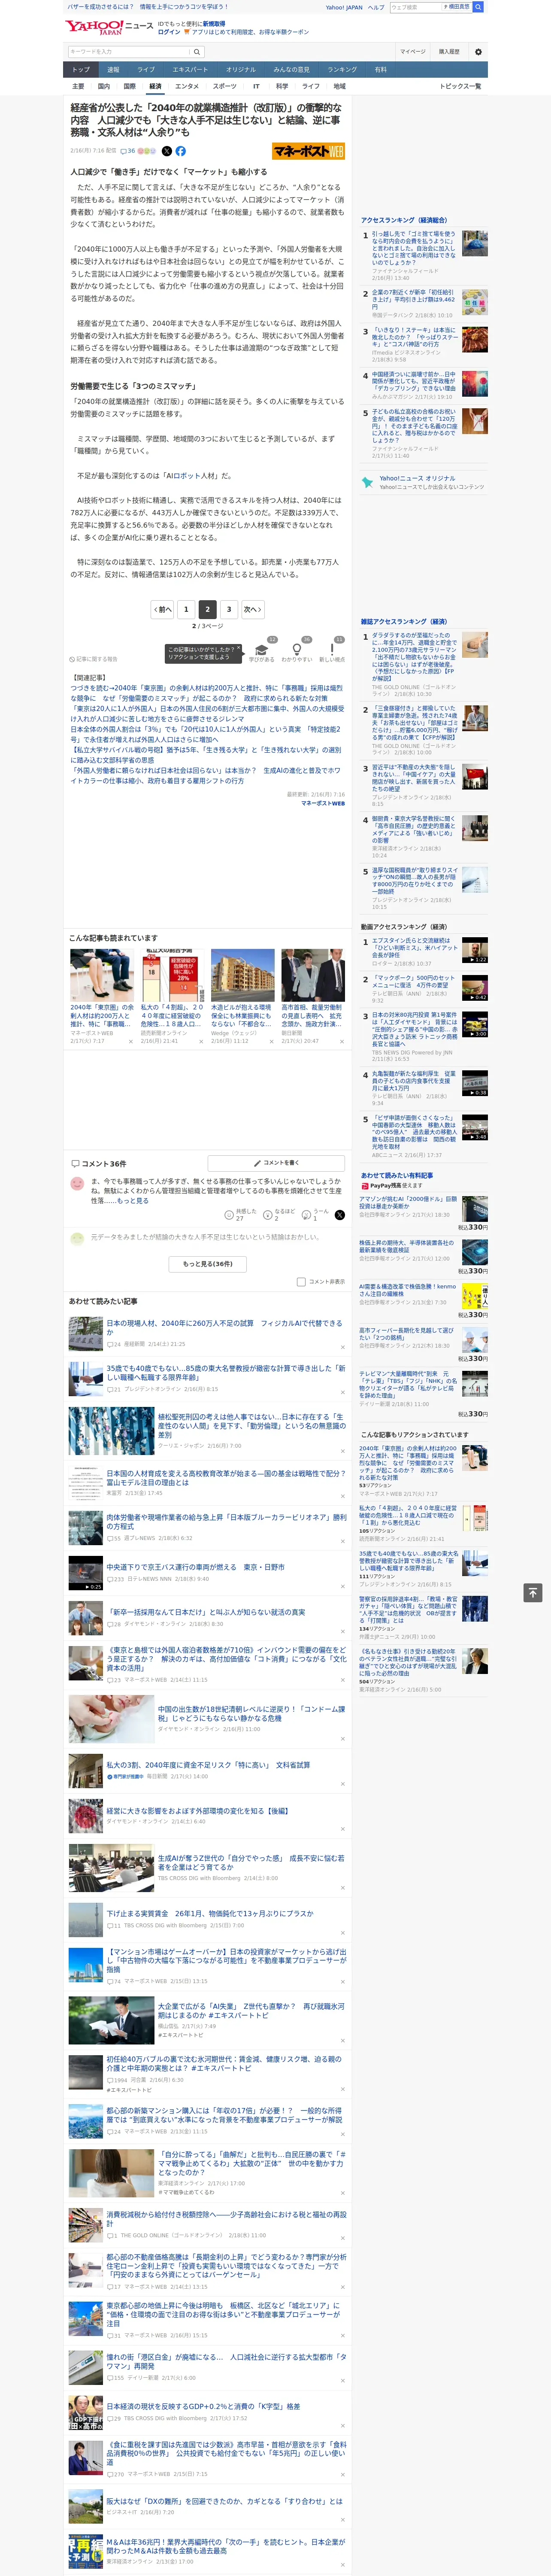Click the 新規取得 link
Screen dimensions: 551x2576
click(214, 23)
